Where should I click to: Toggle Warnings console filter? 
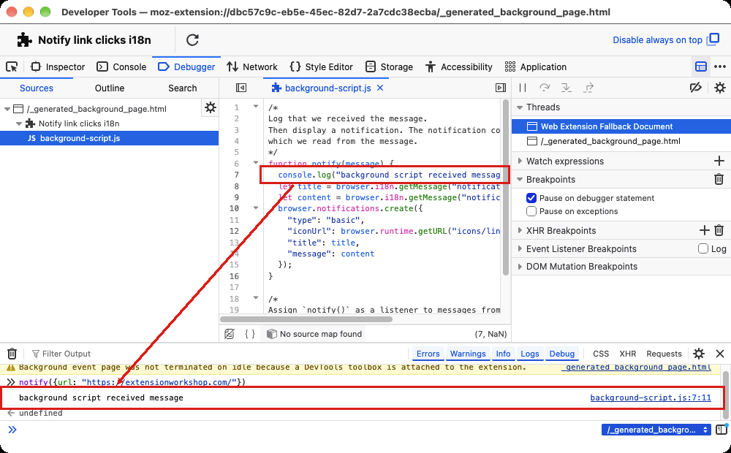coord(468,354)
